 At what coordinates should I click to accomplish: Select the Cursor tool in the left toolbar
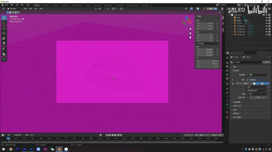point(4,23)
